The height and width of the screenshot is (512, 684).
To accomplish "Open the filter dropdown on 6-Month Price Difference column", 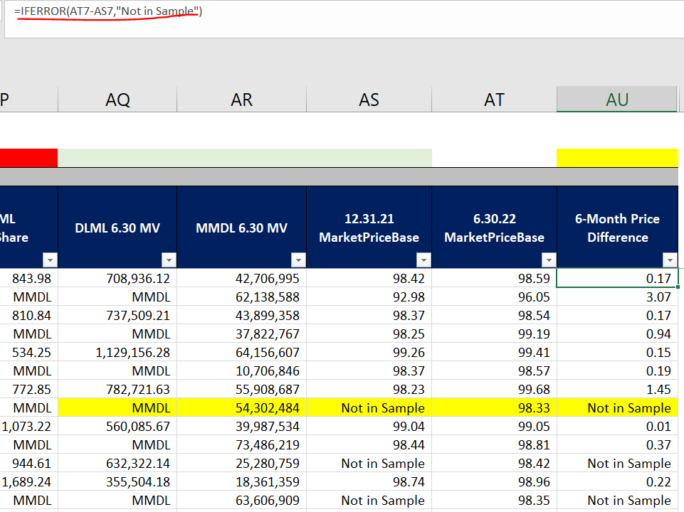I will tap(670, 260).
